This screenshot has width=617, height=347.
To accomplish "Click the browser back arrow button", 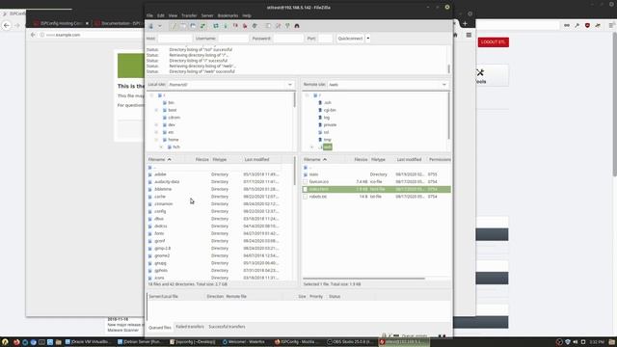I will 7,25.
